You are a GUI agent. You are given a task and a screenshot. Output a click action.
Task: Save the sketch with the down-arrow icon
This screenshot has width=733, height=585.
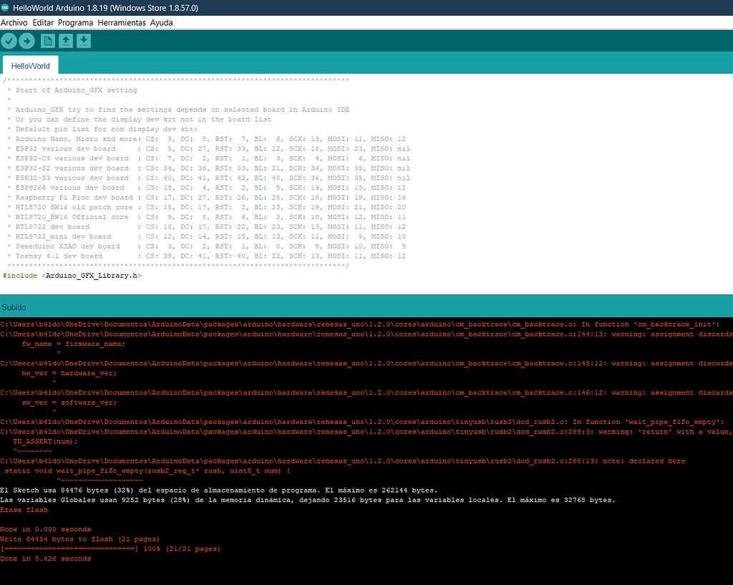(x=84, y=41)
